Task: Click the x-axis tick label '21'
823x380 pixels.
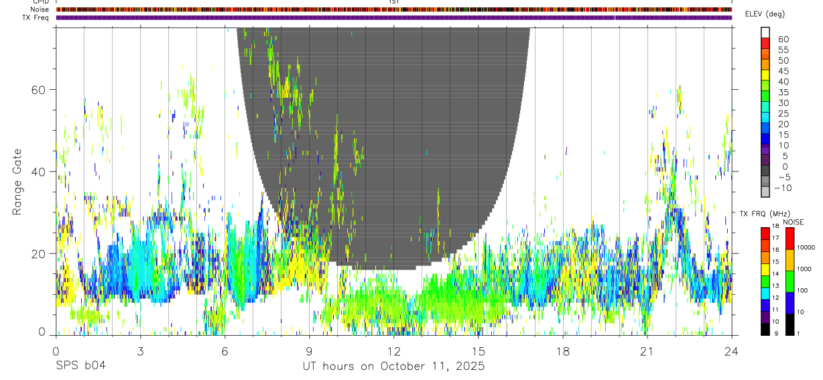Action: point(647,351)
